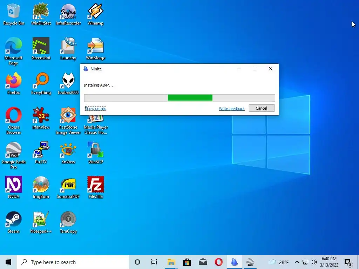This screenshot has width=359, height=269.
Task: Select the foobar2000 desktop shortcut
Action: (68, 83)
